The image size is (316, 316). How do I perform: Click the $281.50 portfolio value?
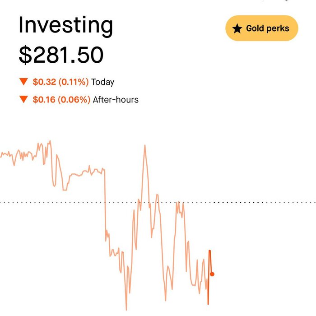point(61,55)
